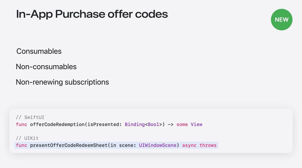Click the UIWindowScene type
This screenshot has height=168, width=302.
pyautogui.click(x=157, y=145)
